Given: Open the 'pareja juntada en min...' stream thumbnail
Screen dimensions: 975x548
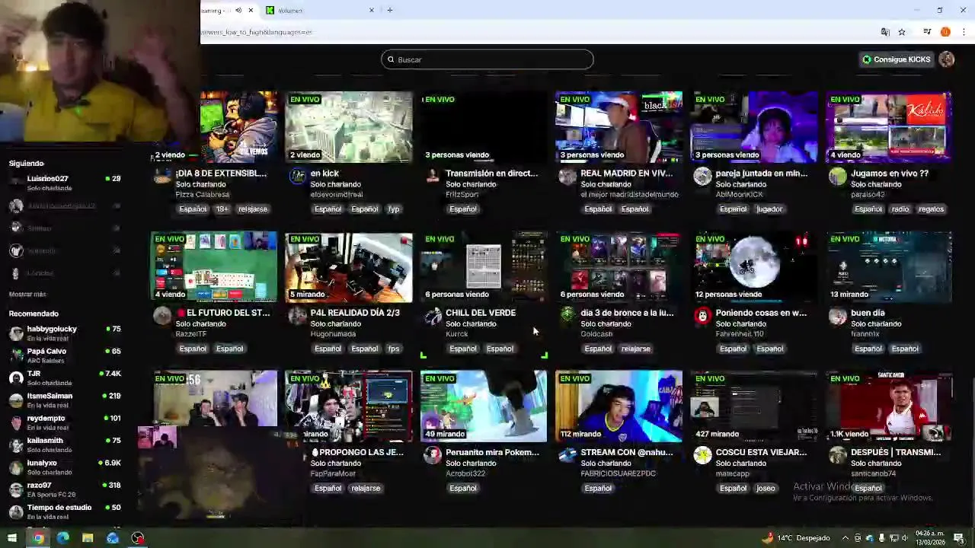Looking at the screenshot, I should (754, 127).
